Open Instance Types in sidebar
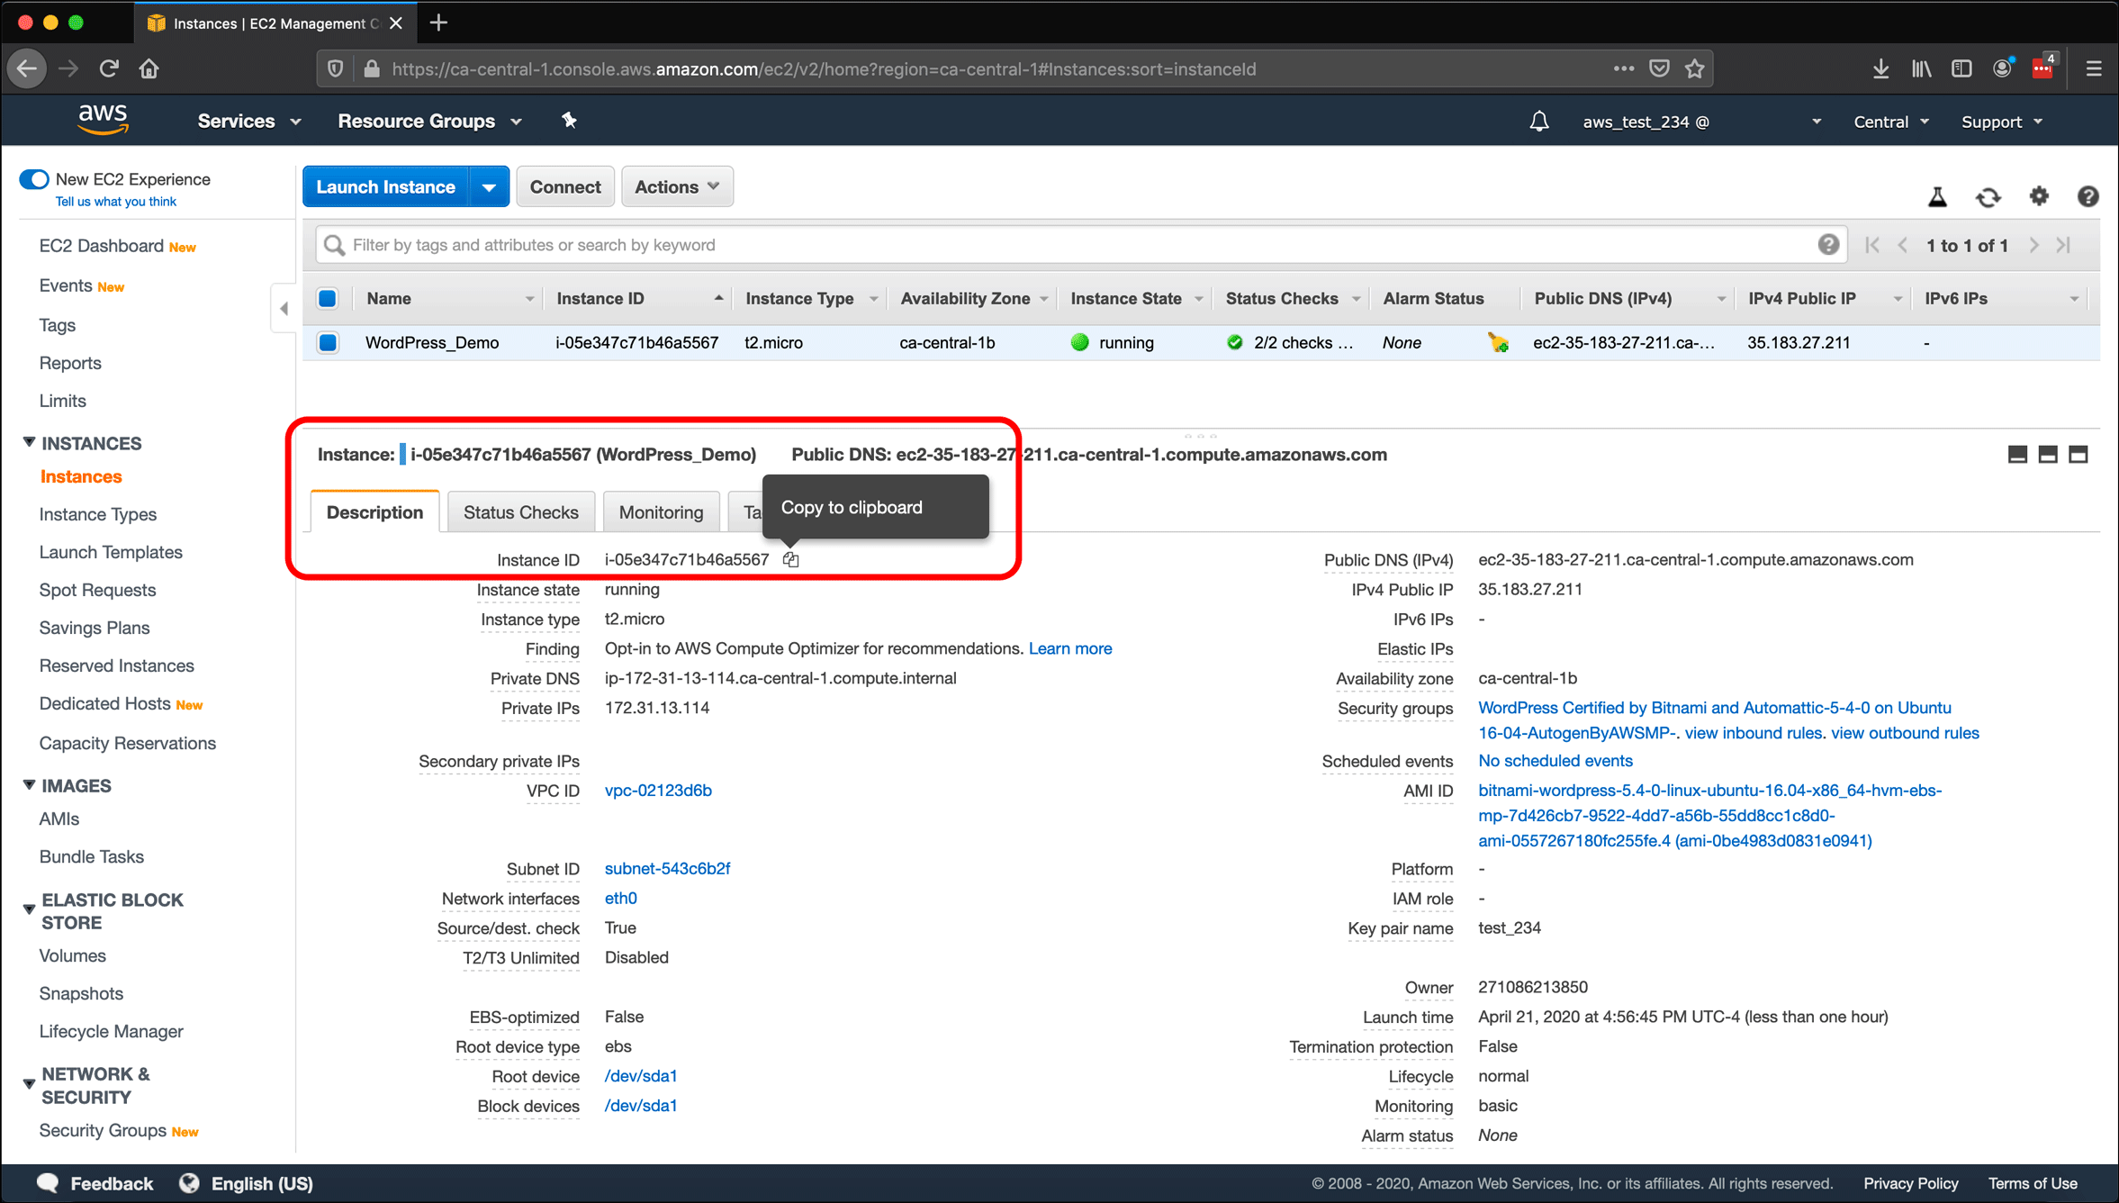The height and width of the screenshot is (1203, 2119). click(x=98, y=514)
